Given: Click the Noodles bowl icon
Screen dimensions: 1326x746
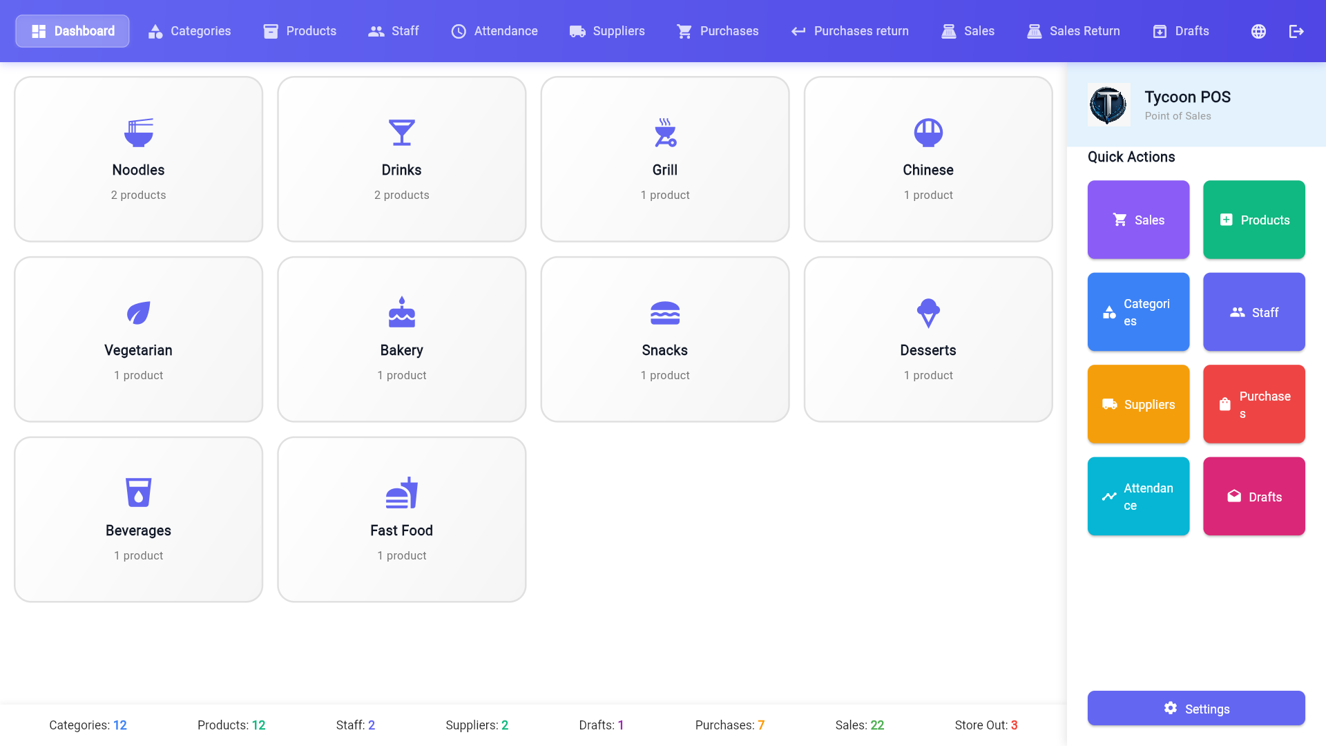Looking at the screenshot, I should point(138,133).
